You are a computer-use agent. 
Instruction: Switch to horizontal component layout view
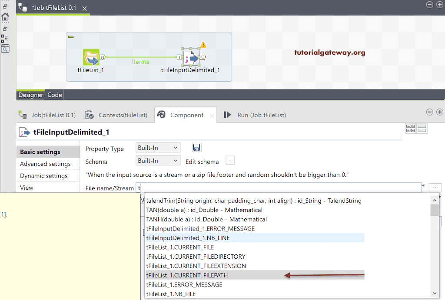410,128
